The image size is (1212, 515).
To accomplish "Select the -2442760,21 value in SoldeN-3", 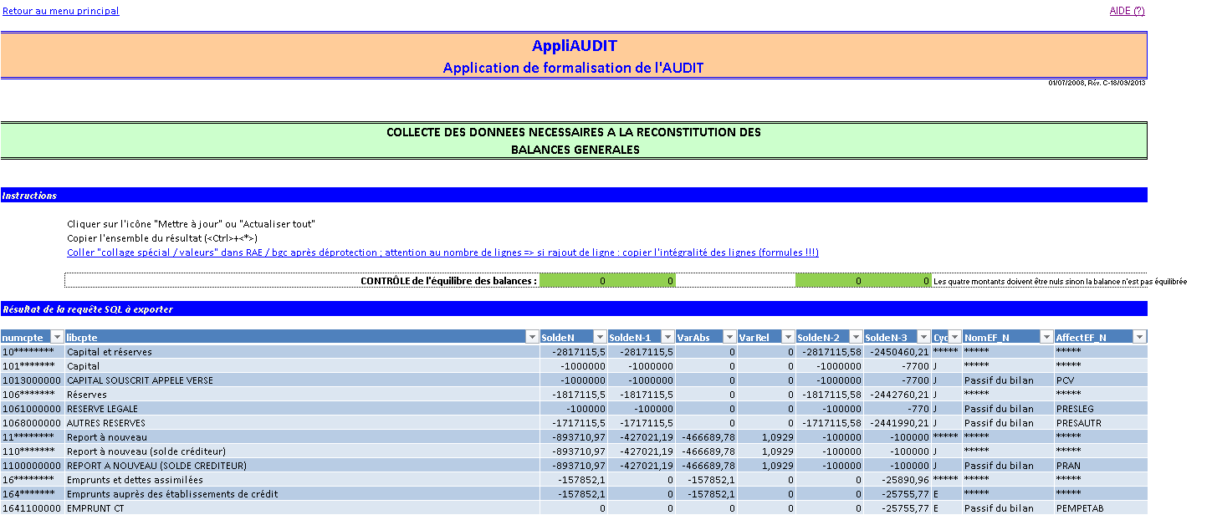I will 897,395.
